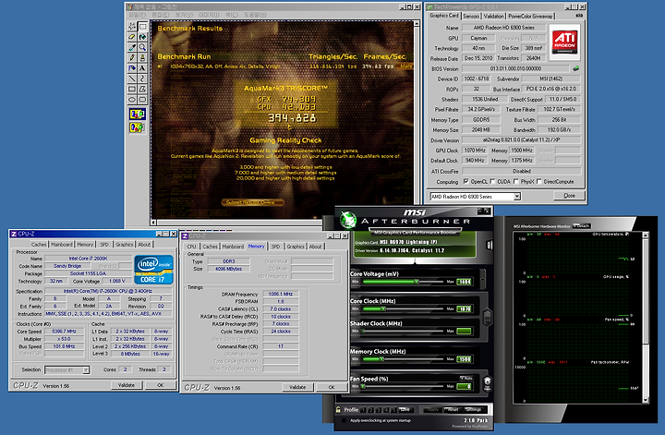665x435 pixels.
Task: Toggle the PhysX checkbox in GPU-Z
Action: tap(515, 181)
